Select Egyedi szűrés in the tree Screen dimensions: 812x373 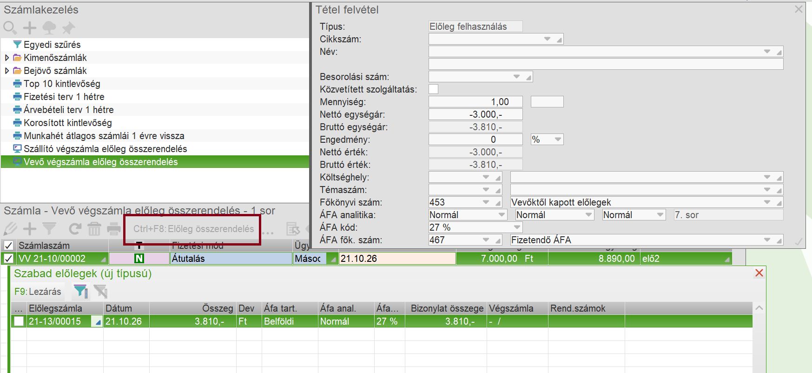pyautogui.click(x=52, y=45)
